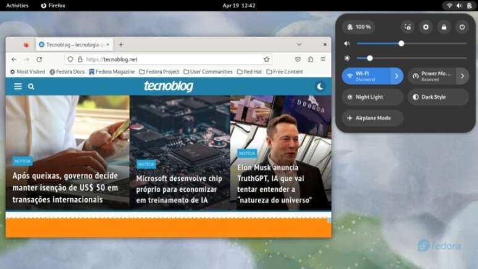Screen dimensions: 478x269
Task: Click the tecnoblog.net address bar
Action: pyautogui.click(x=168, y=59)
